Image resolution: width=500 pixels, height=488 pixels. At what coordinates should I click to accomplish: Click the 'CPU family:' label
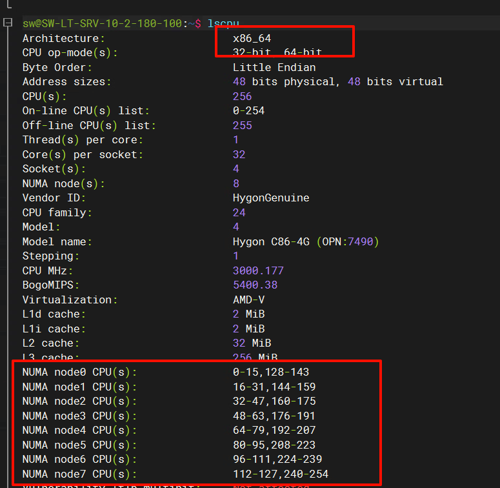[x=57, y=213]
